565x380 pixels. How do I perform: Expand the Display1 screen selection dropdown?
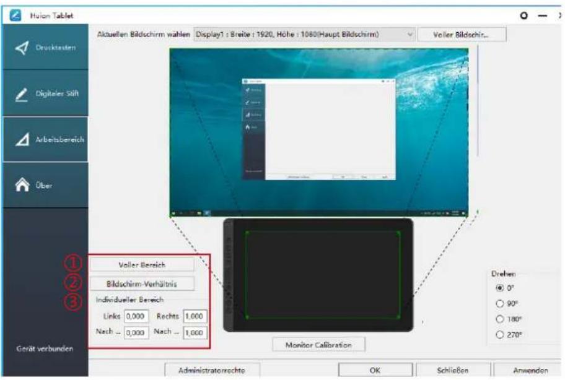304,35
